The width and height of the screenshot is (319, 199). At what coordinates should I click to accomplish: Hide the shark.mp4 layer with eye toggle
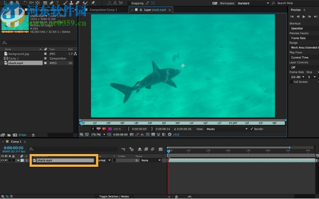[x=3, y=161]
